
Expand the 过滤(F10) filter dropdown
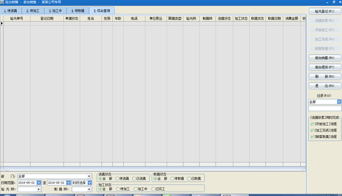[x=339, y=102]
